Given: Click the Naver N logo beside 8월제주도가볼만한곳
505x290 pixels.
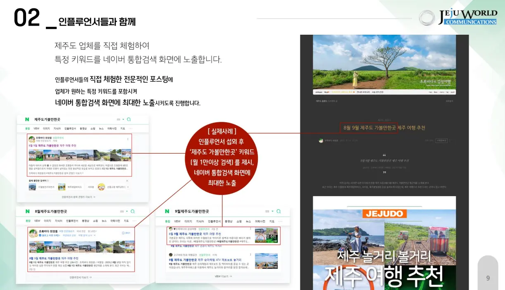Looking at the screenshot, I should point(28,211).
